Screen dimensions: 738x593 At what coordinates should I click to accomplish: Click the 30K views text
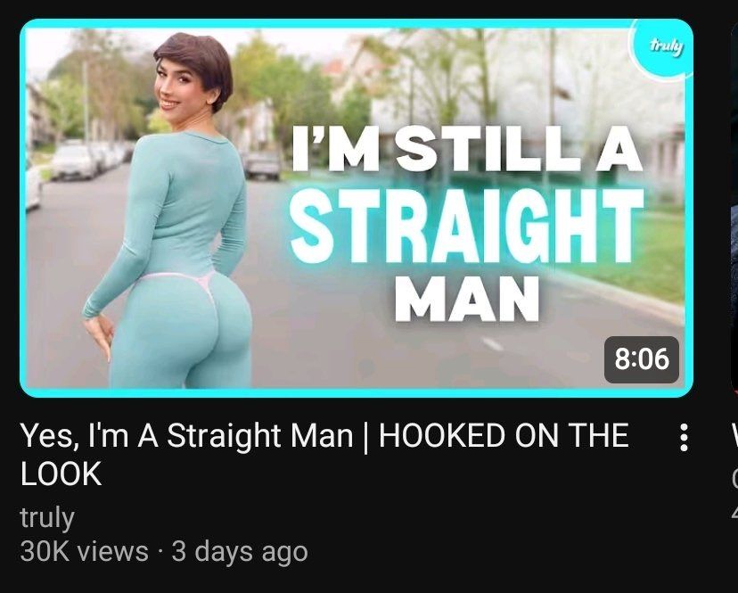click(85, 551)
